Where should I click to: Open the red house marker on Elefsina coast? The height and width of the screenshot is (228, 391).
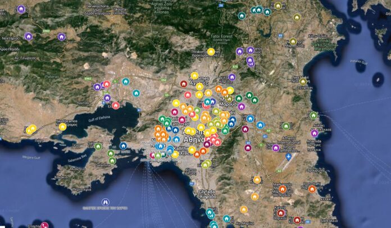coord(116,105)
